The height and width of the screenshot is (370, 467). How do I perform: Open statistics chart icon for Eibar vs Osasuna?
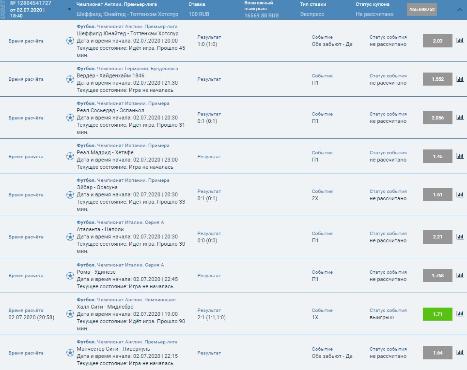(x=460, y=195)
